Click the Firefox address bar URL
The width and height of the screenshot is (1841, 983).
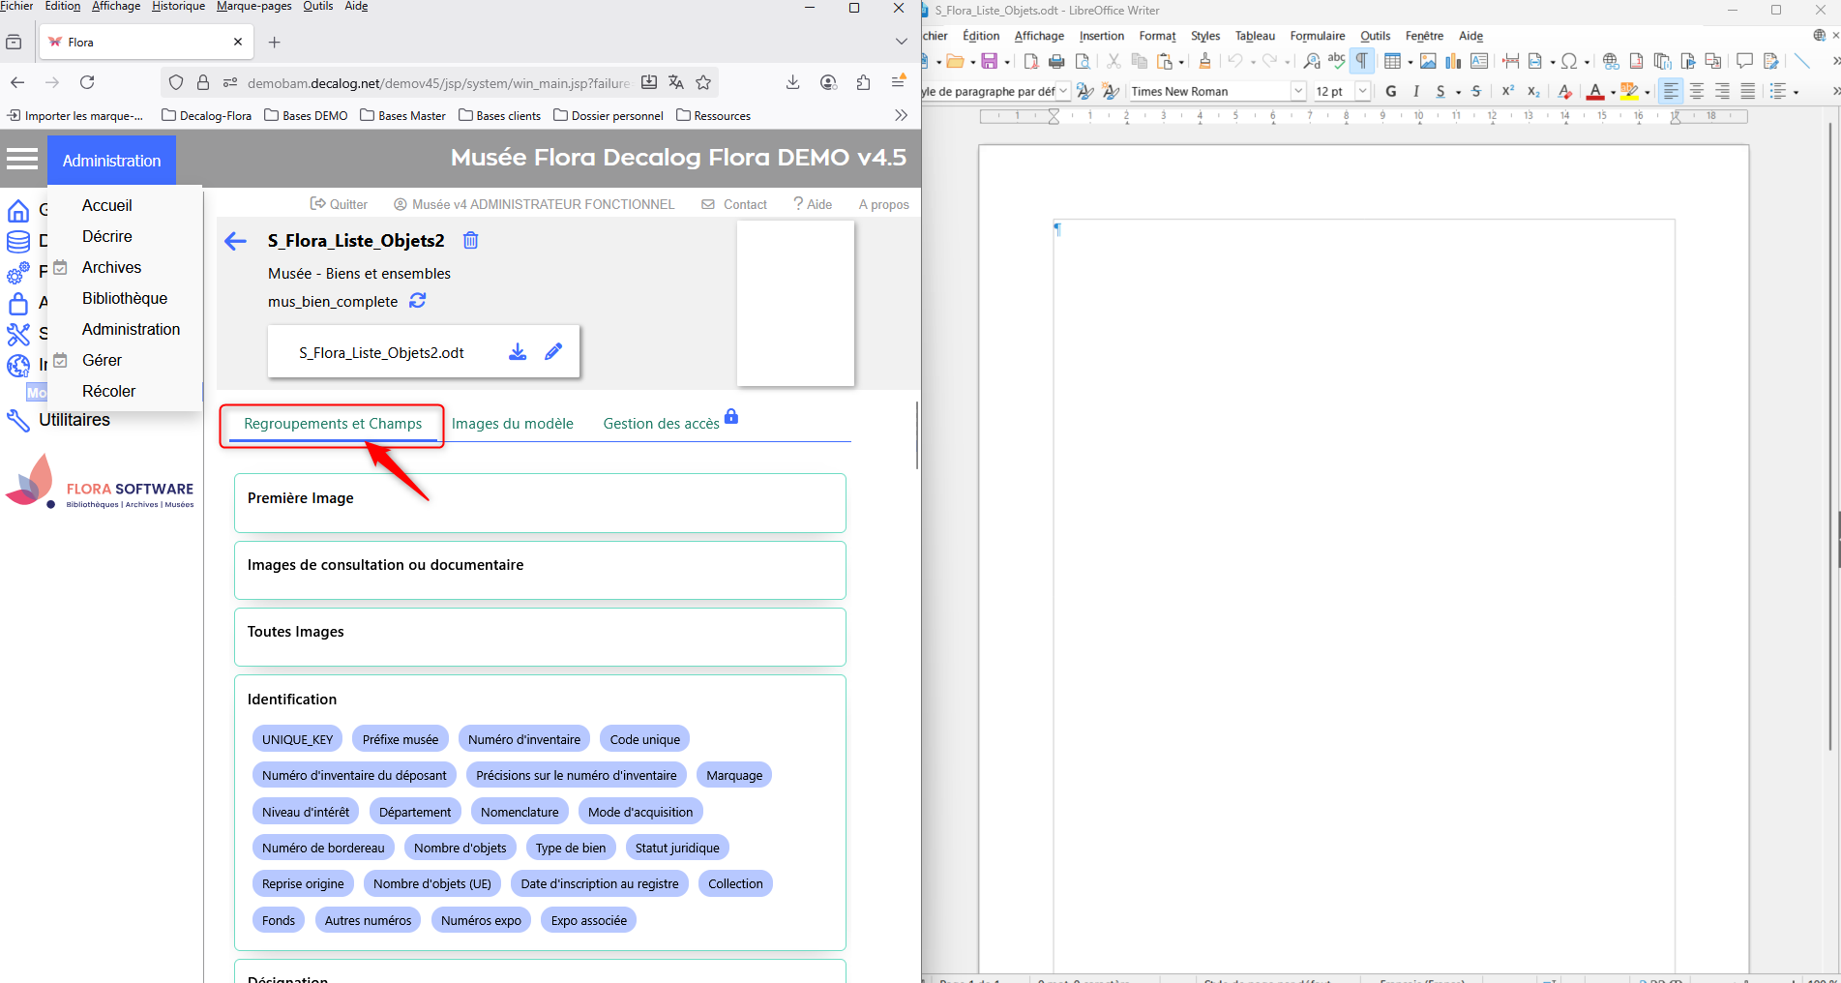tap(437, 83)
